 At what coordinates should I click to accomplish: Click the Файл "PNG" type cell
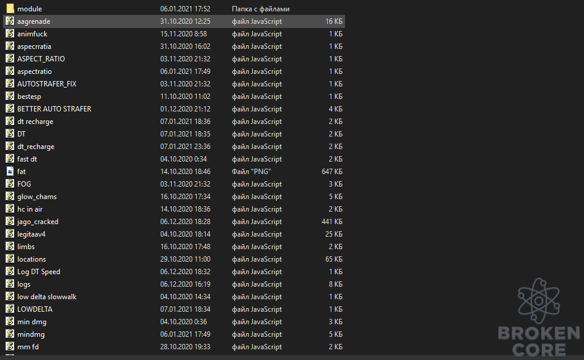(x=251, y=172)
